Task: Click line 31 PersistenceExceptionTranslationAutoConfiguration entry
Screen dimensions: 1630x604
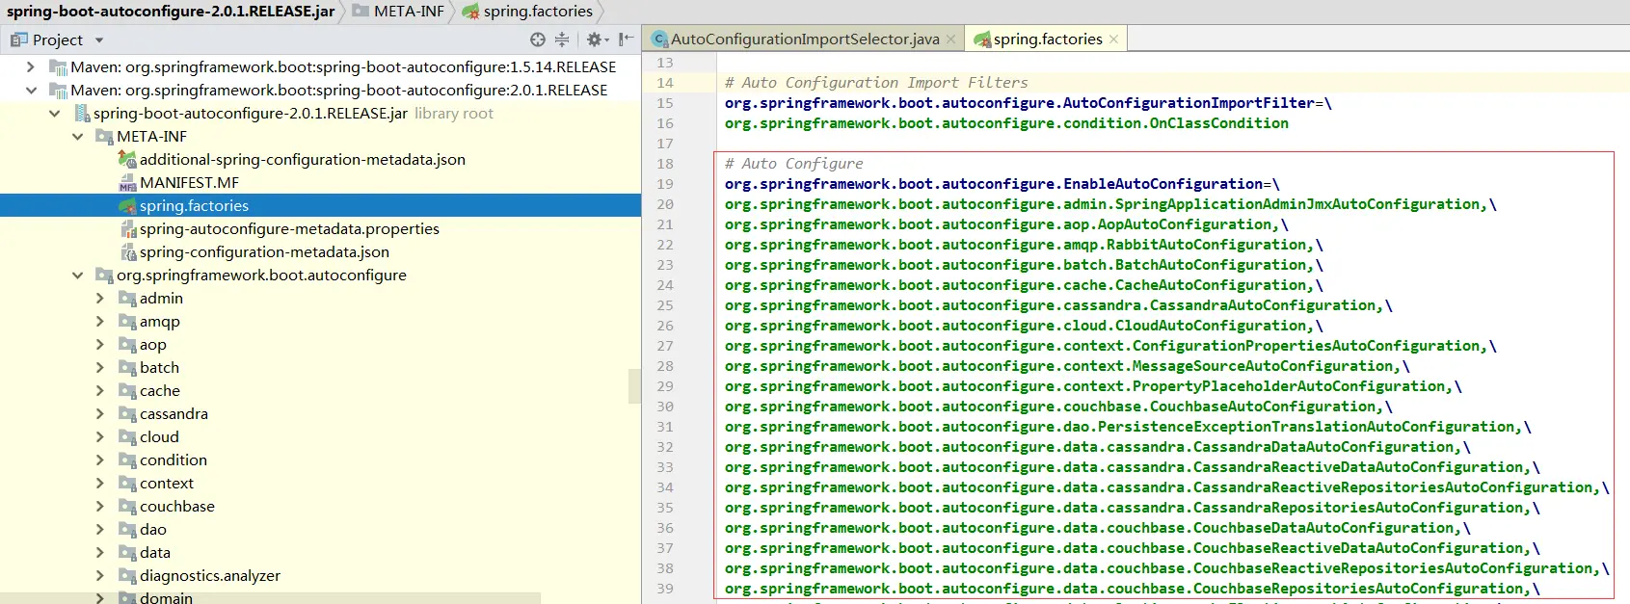Action: click(1128, 427)
